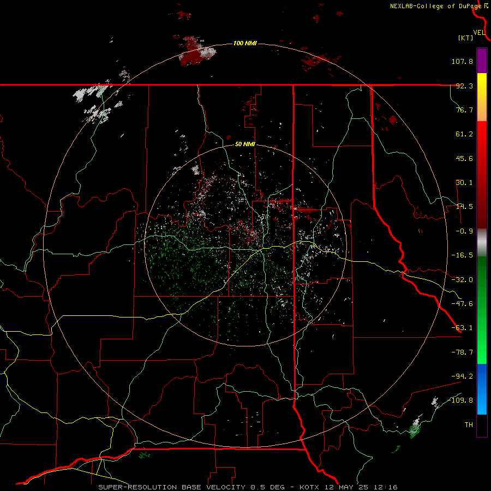
Task: Click the 76.7 velocity scale value
Action: (x=464, y=110)
